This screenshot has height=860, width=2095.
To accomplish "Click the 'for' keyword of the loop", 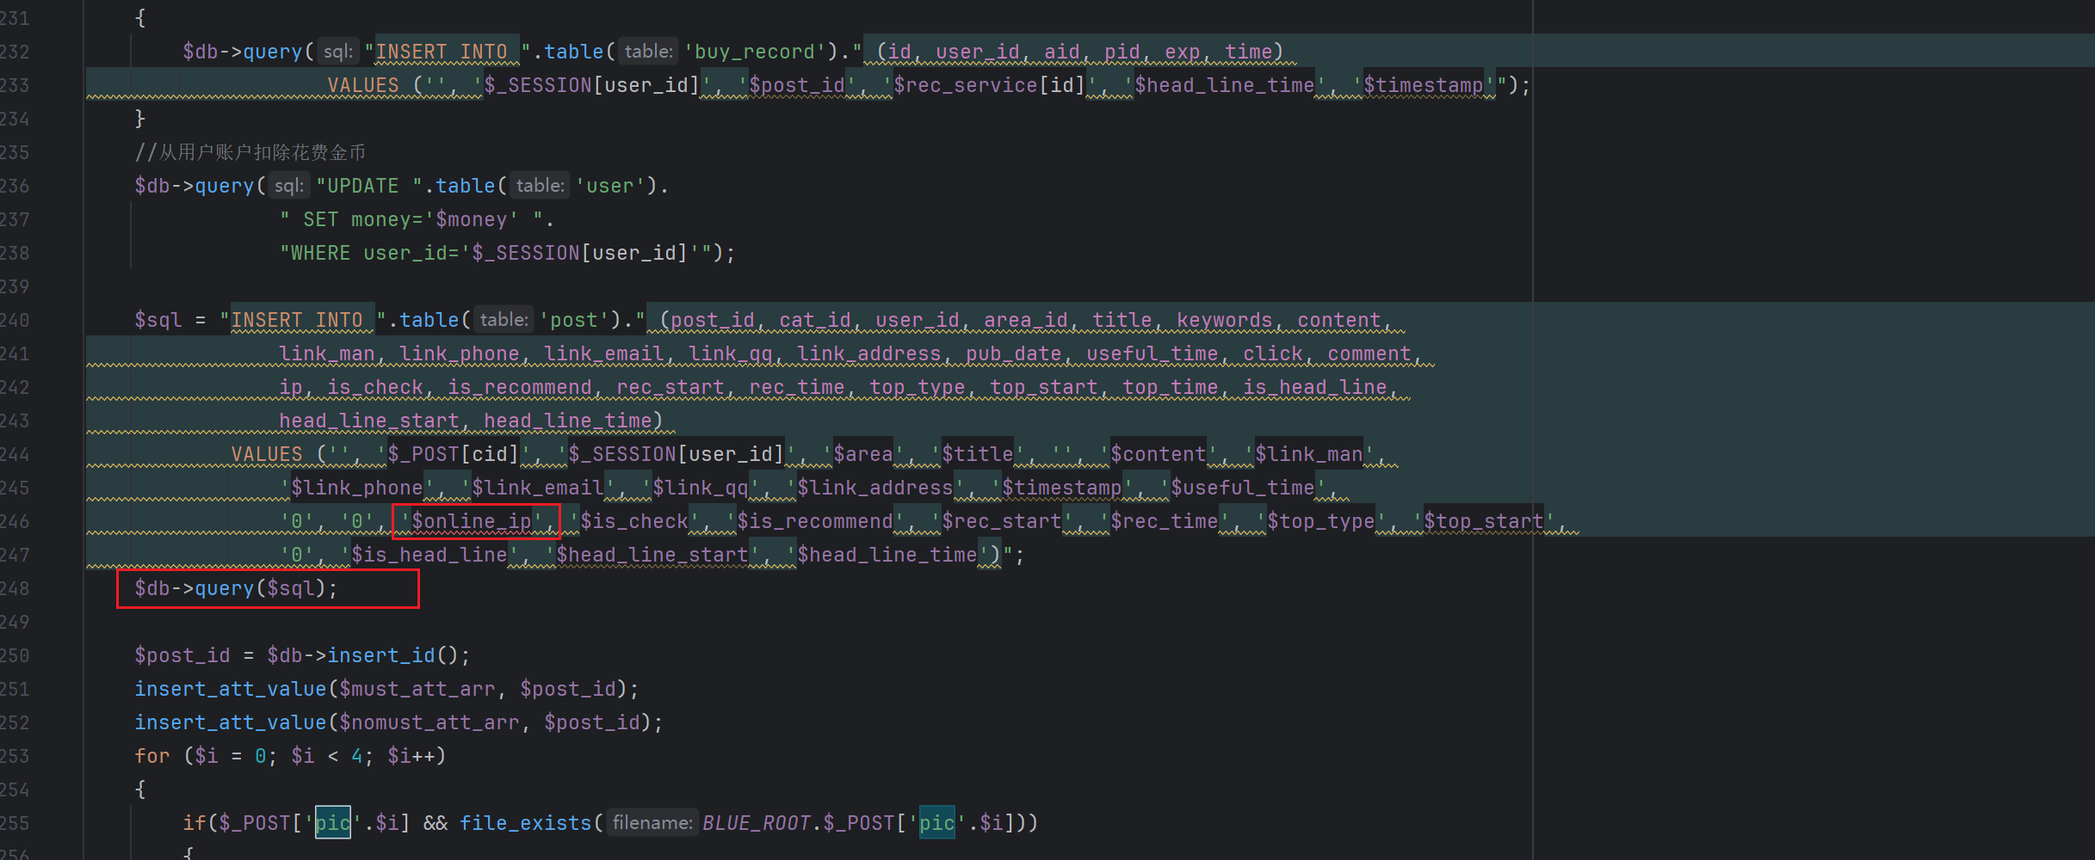I will pyautogui.click(x=152, y=756).
